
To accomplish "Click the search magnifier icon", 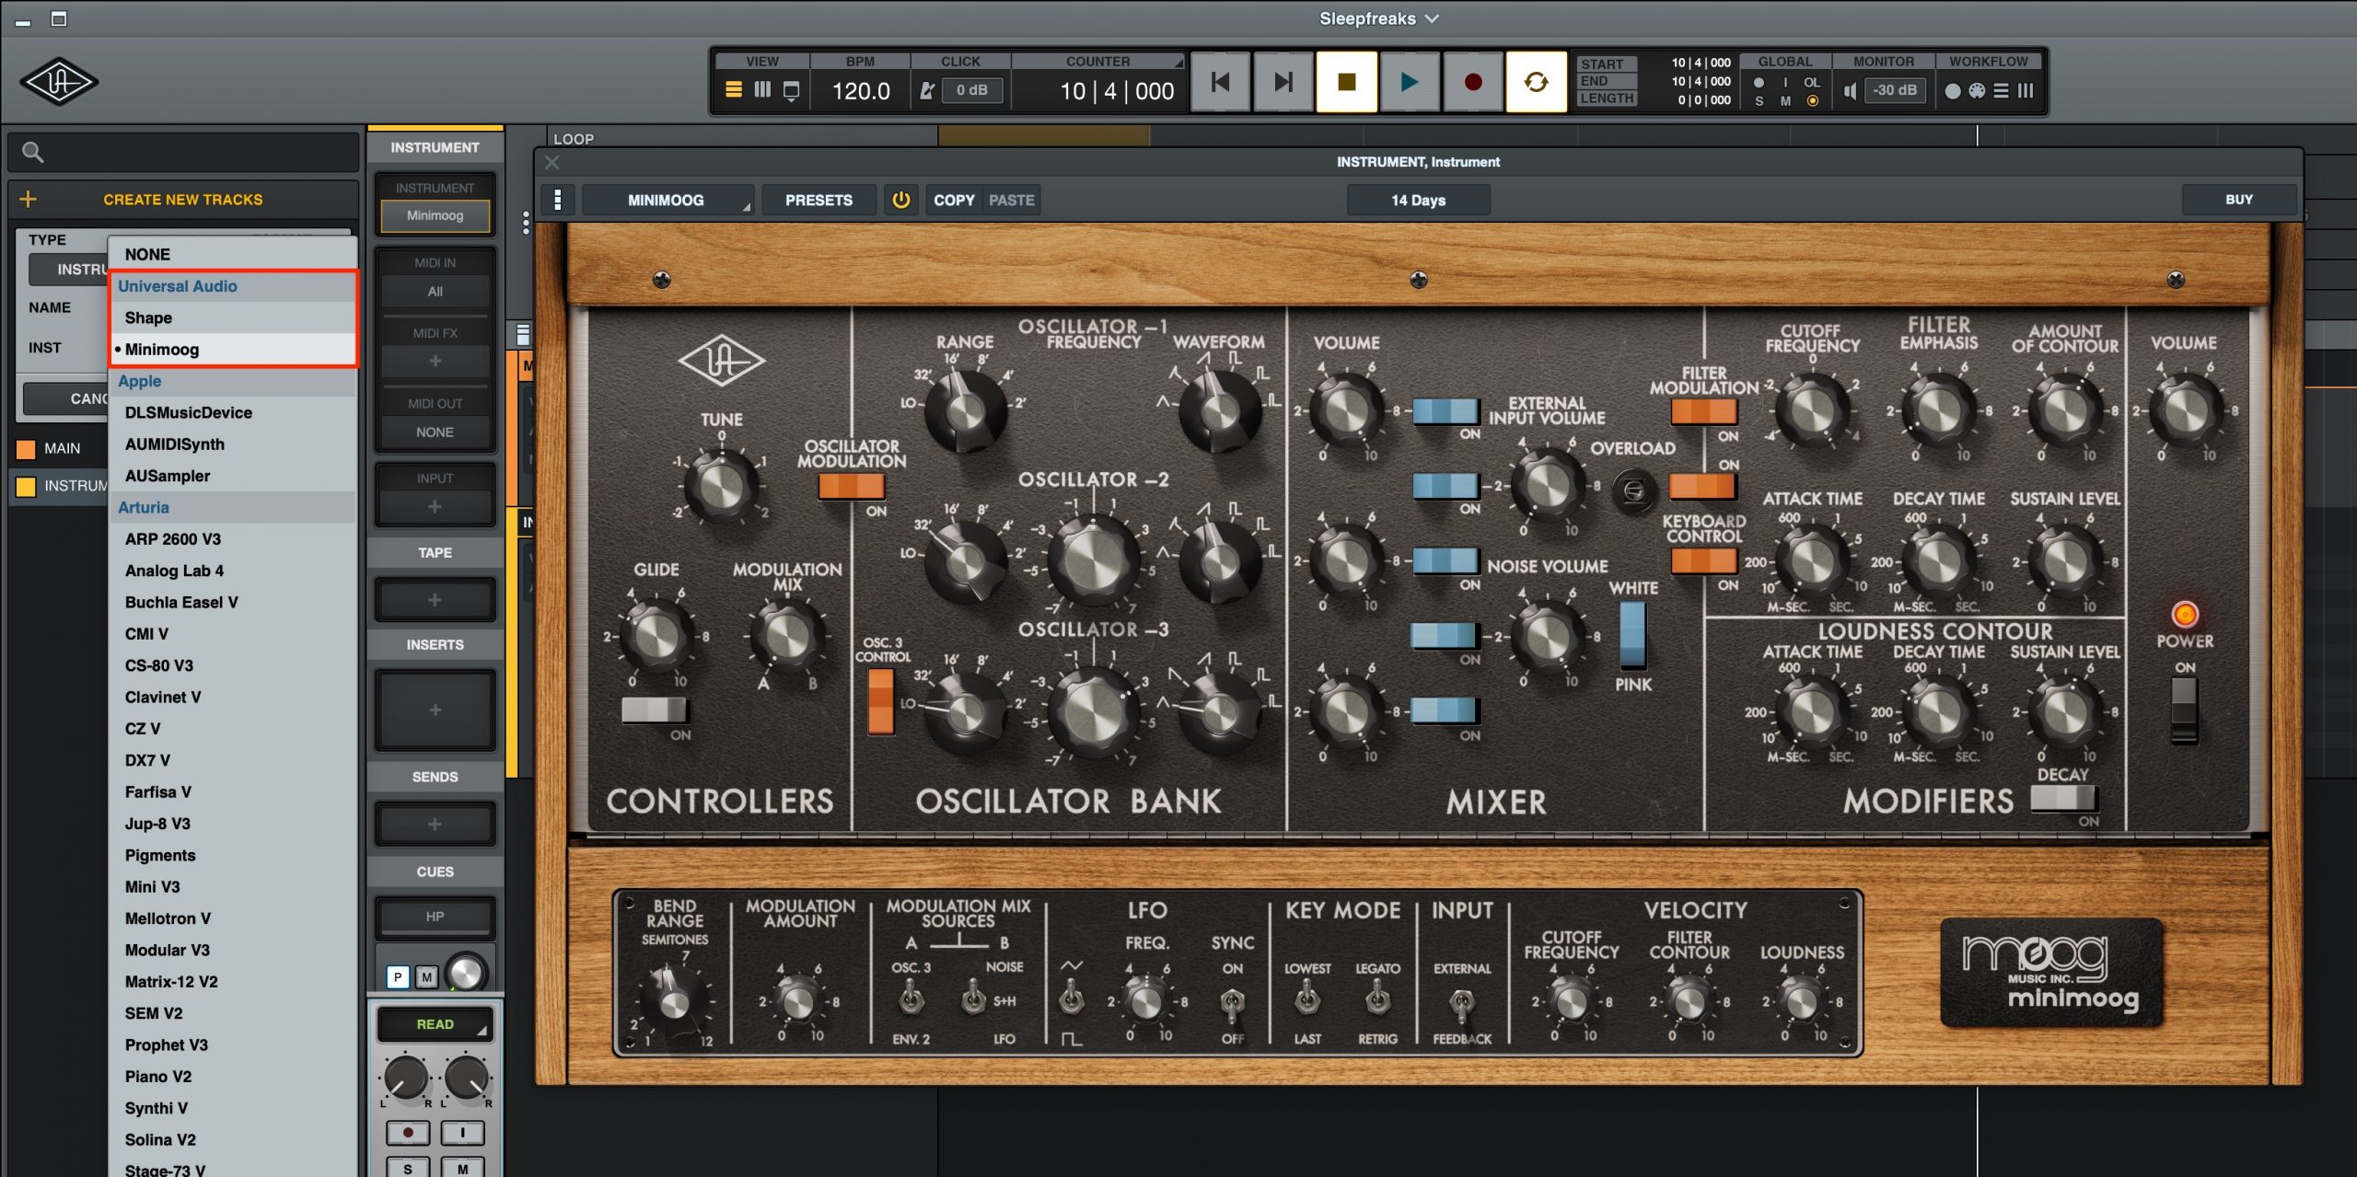I will pos(32,152).
